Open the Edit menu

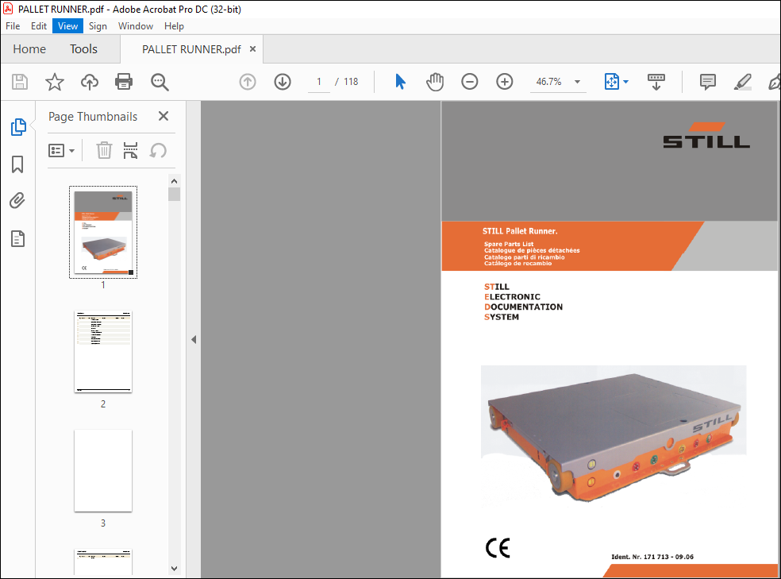coord(38,26)
